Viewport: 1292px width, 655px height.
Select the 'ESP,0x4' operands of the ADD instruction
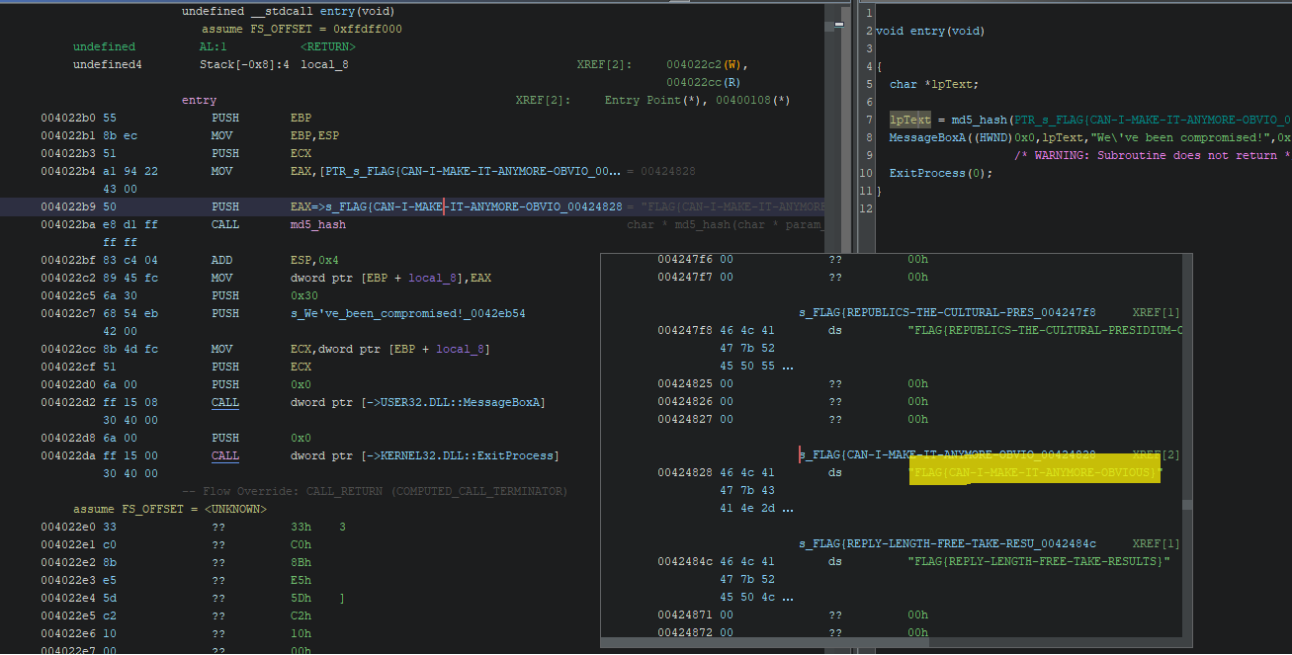pos(314,260)
